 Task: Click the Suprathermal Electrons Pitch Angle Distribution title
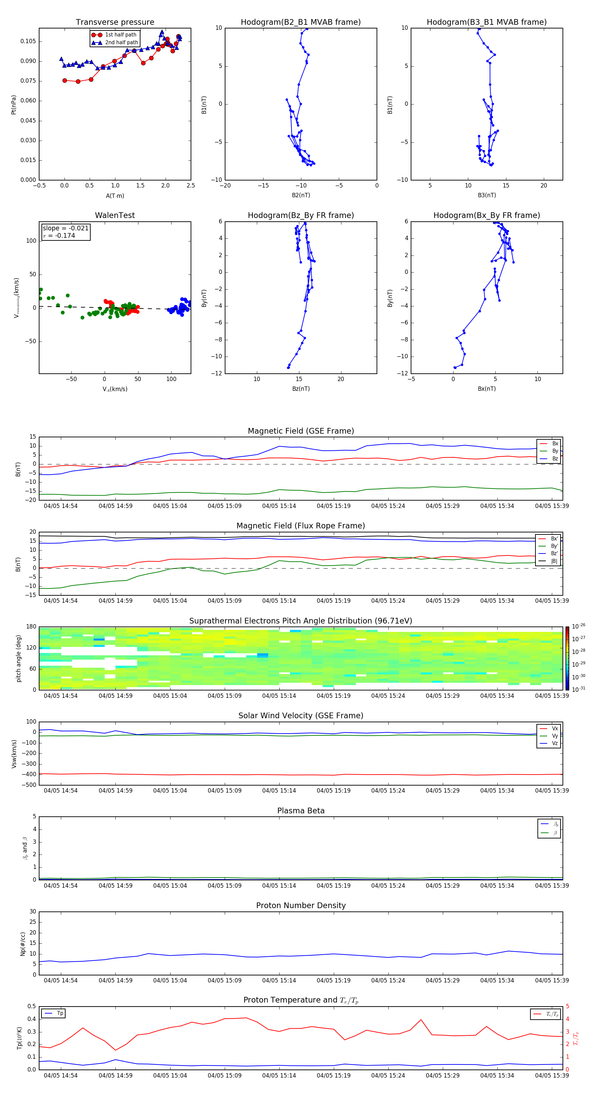click(x=301, y=621)
